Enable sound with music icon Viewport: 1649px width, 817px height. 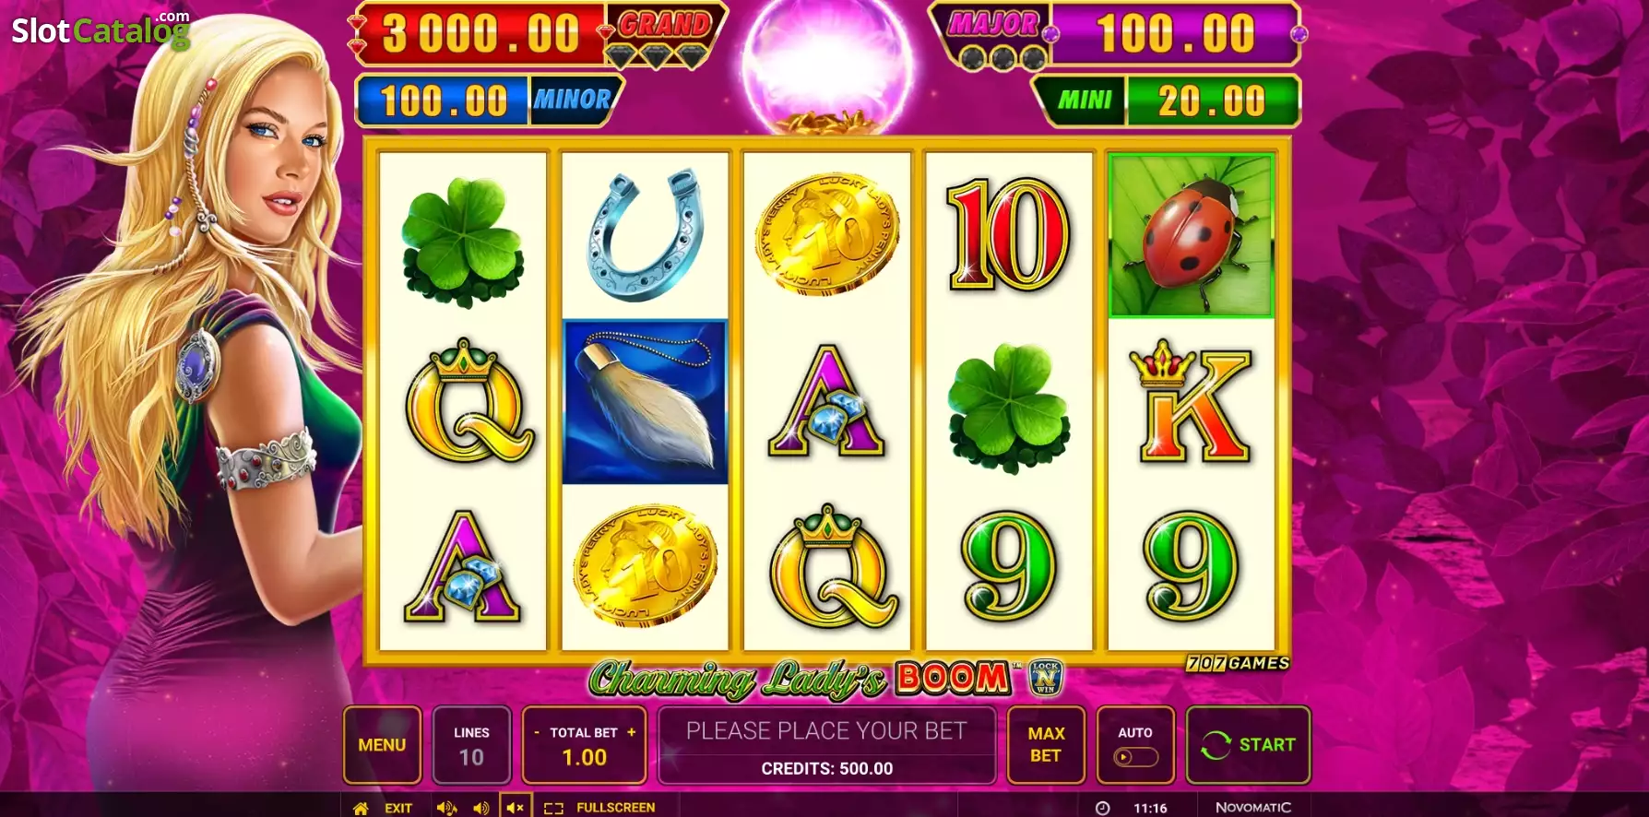pos(446,808)
